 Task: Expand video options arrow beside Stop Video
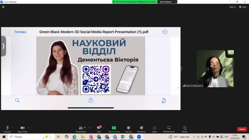28,128
